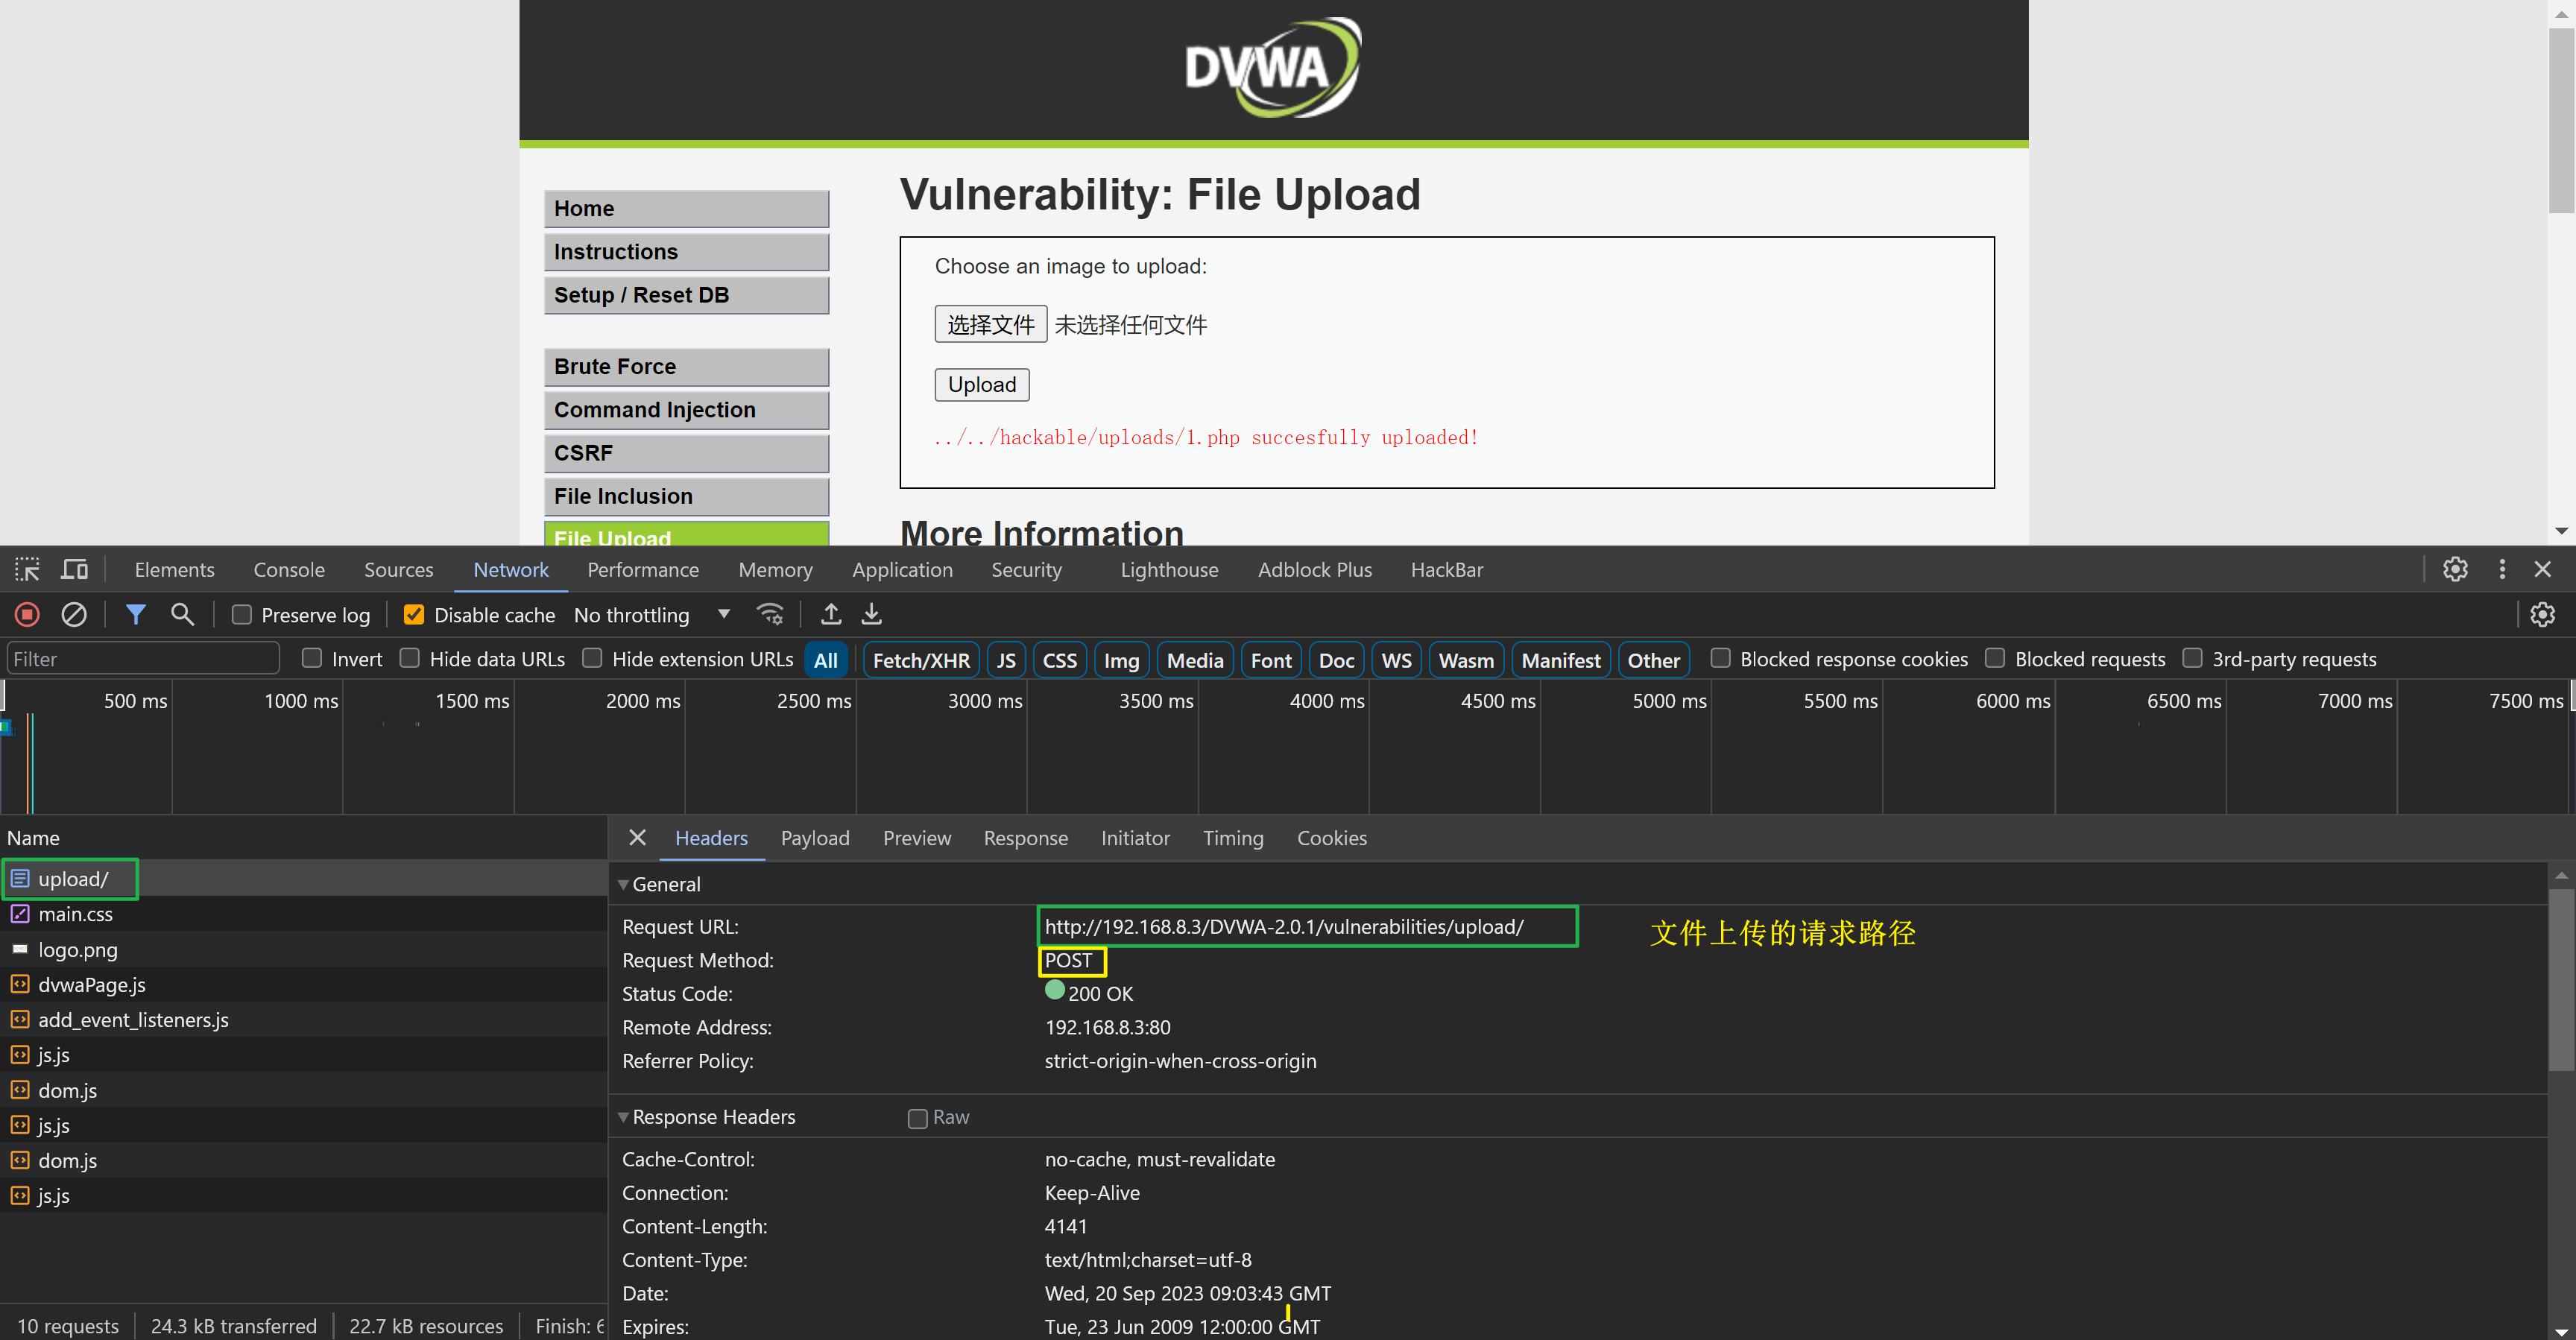Open the inspect element selector tool
Viewport: 2576px width, 1340px height.
27,569
